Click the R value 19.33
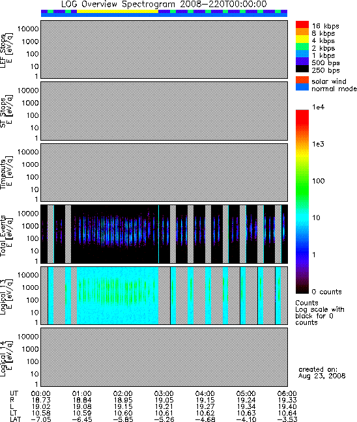Image resolution: width=357 pixels, height=422 pixels. pyautogui.click(x=287, y=400)
